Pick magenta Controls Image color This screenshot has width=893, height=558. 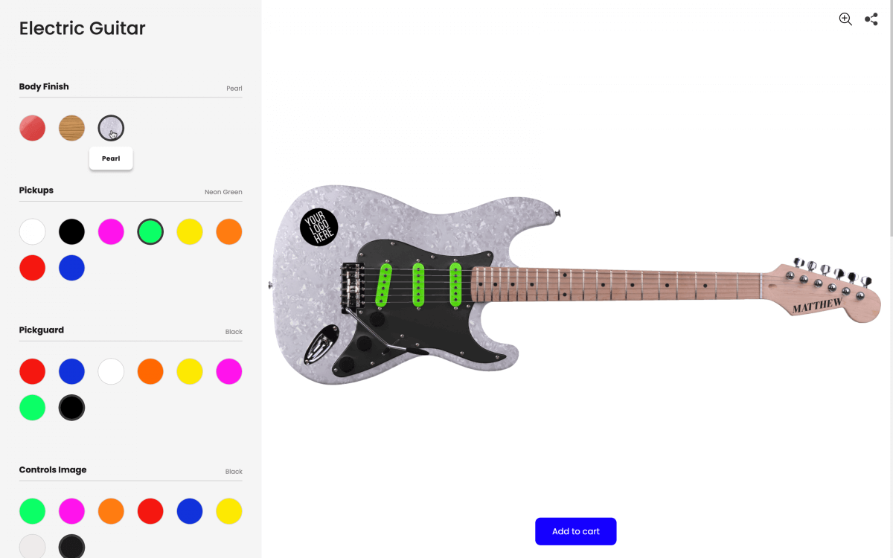[x=71, y=511]
